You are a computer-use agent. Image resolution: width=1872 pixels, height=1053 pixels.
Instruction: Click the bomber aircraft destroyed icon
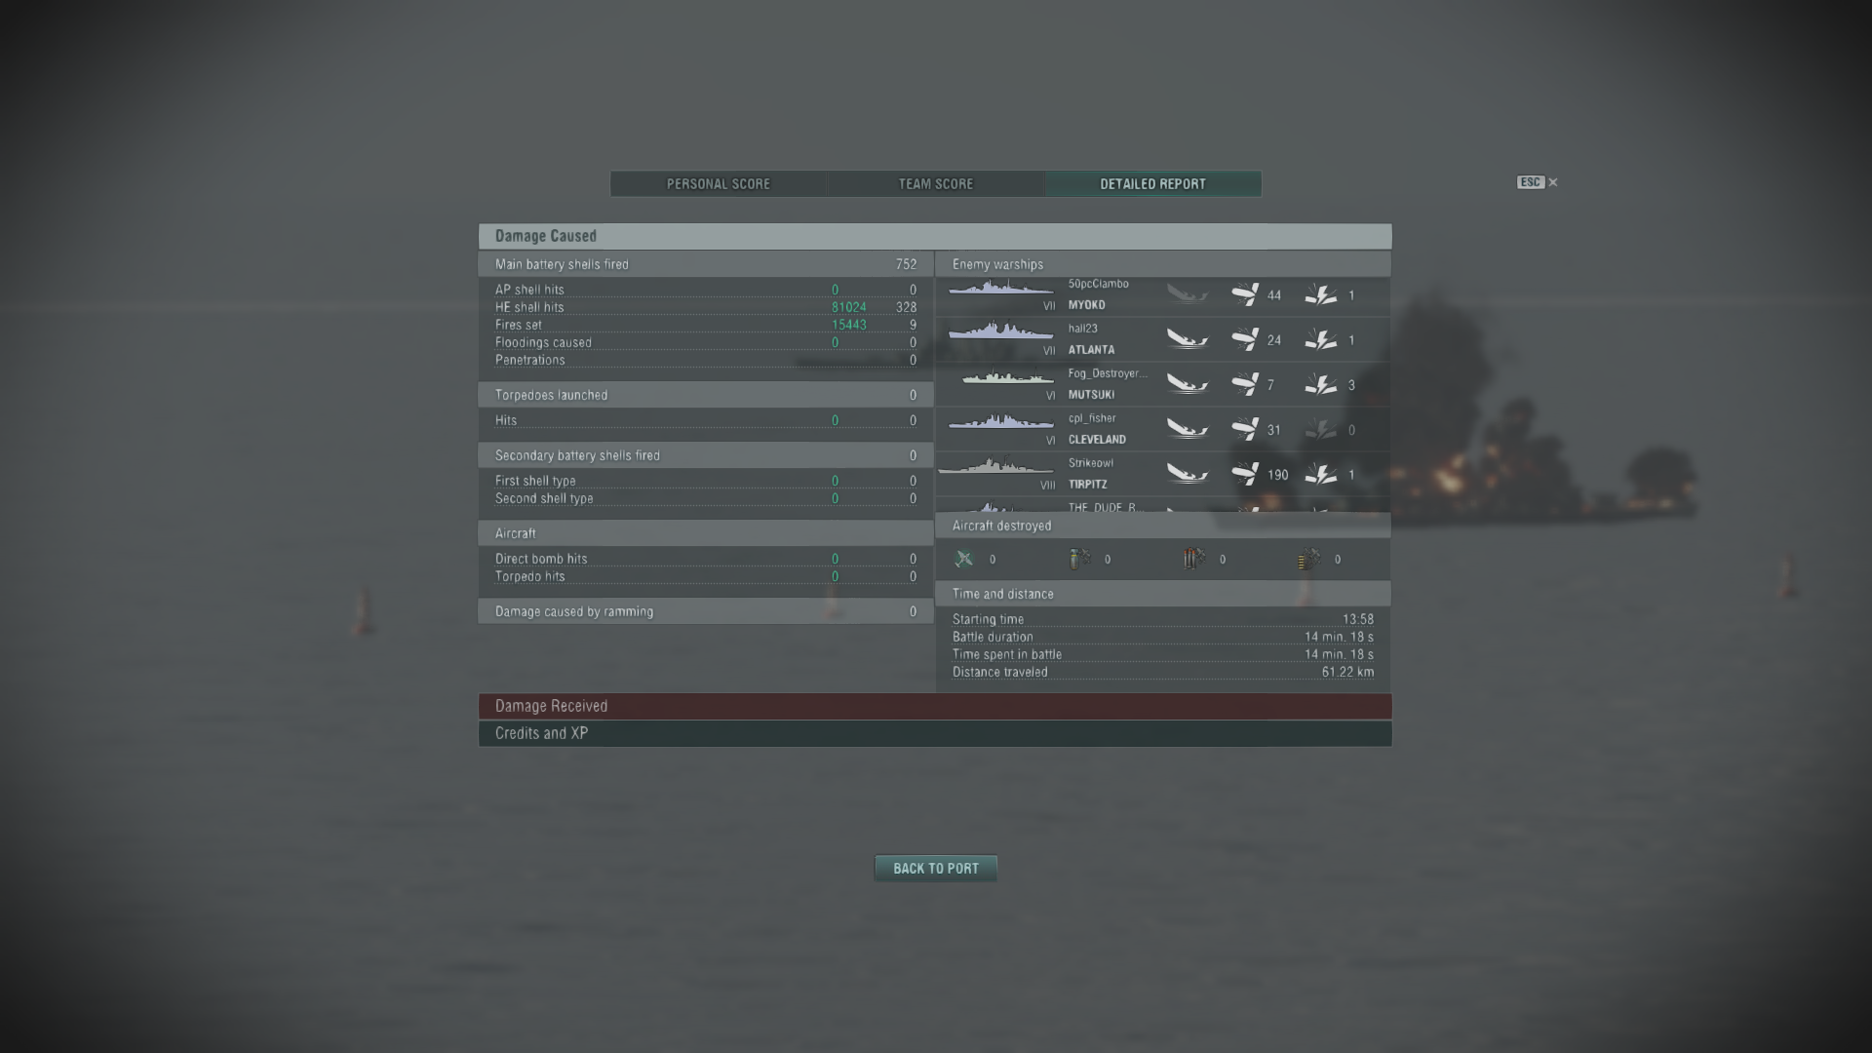pyautogui.click(x=1079, y=559)
